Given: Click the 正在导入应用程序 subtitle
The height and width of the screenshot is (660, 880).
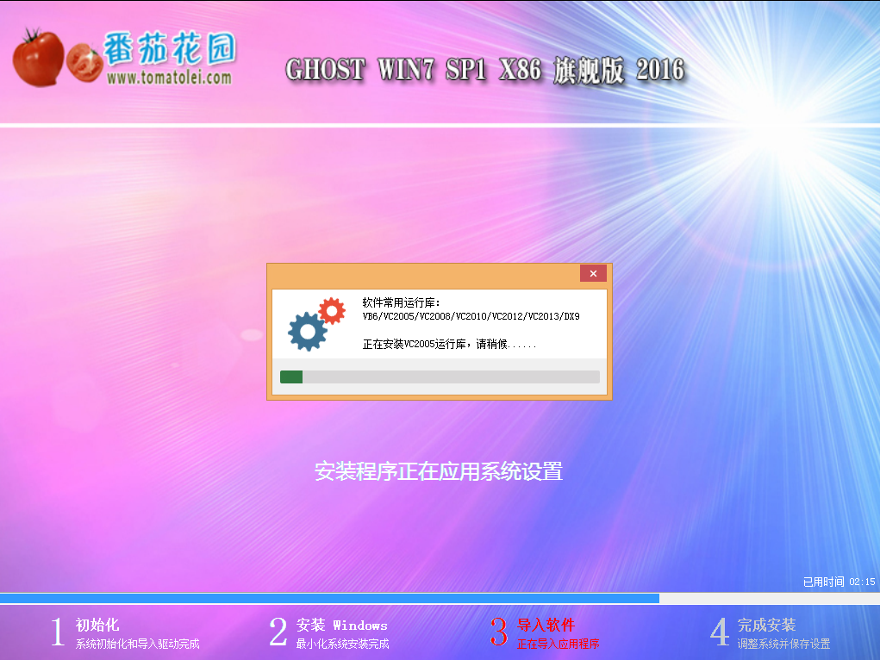Looking at the screenshot, I should coord(558,644).
